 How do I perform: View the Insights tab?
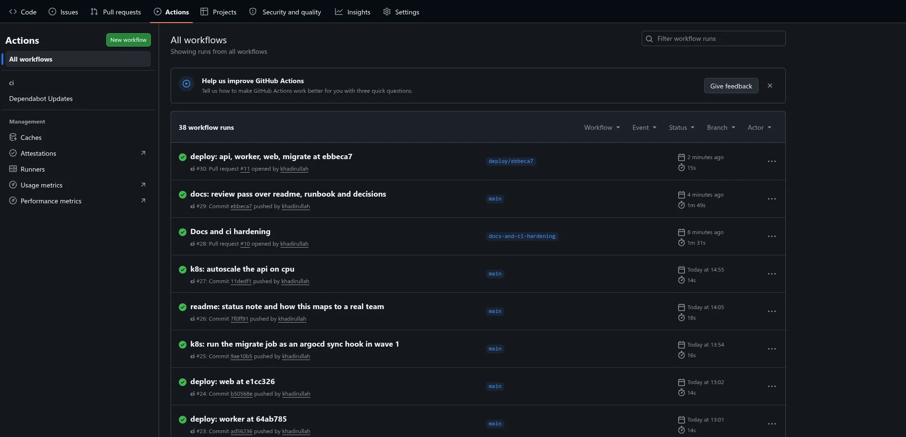pyautogui.click(x=353, y=12)
